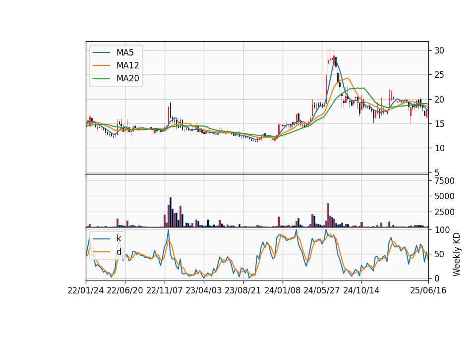The height and width of the screenshot is (342, 476).
Task: Click the 24/05/27 date tick label
Action: pyautogui.click(x=322, y=291)
